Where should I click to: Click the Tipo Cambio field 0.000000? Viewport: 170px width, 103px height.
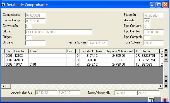coord(154,32)
